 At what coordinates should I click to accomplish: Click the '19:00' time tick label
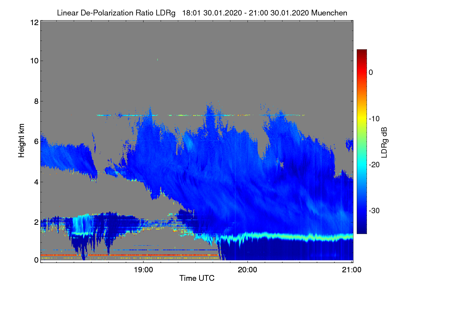click(143, 270)
